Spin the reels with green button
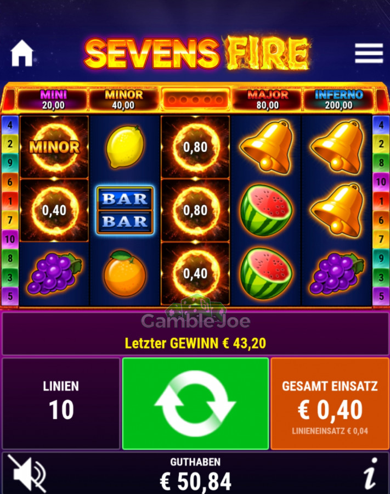Viewport: 390px width, 494px height. tap(195, 403)
